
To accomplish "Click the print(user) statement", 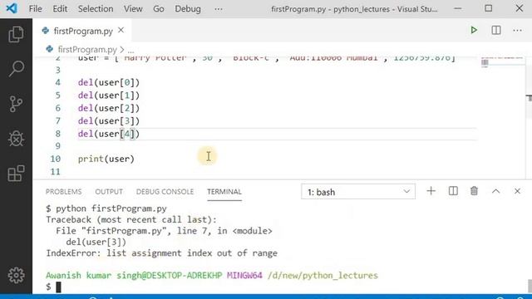I will (x=106, y=159).
